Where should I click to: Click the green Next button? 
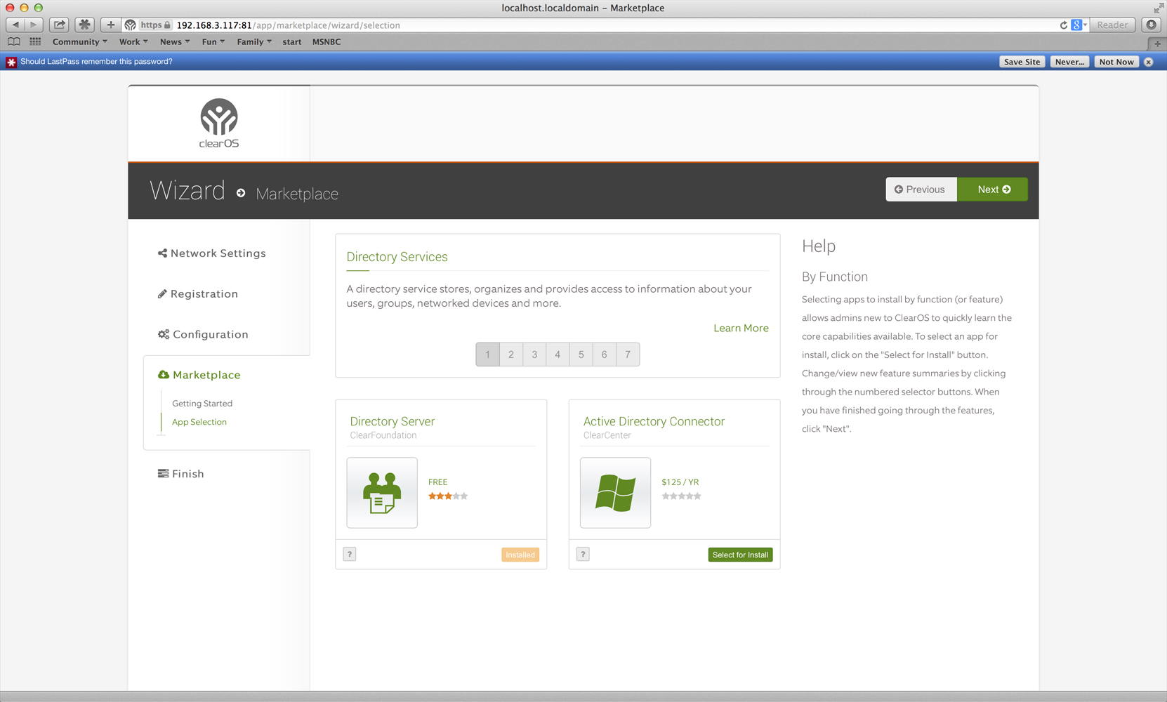click(x=993, y=190)
